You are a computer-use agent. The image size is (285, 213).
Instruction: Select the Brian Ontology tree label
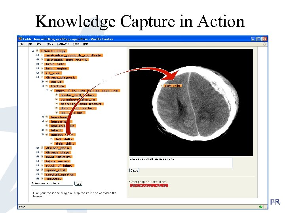tap(53, 51)
